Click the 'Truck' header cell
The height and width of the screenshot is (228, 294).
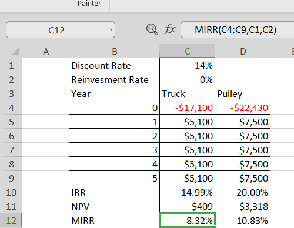188,93
